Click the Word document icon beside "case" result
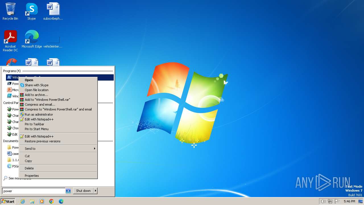Image resolution: width=364 pixels, height=205 pixels. [x=9, y=154]
